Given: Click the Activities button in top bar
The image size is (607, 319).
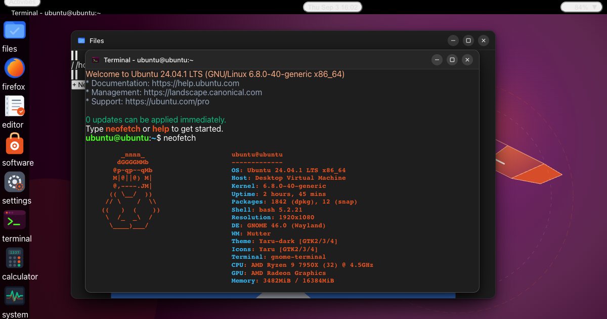Looking at the screenshot, I should (22, 3).
